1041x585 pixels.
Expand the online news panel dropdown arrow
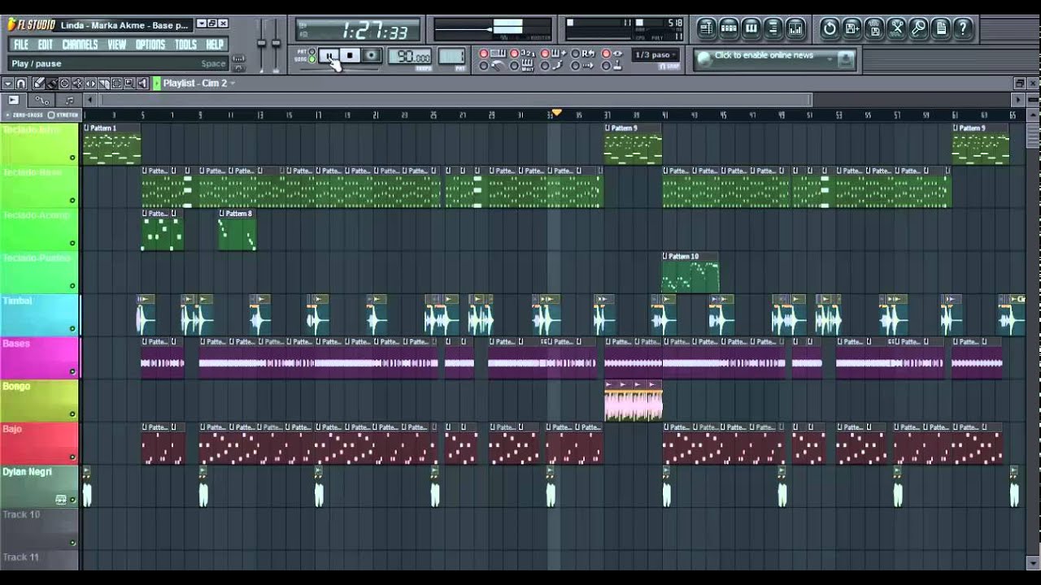pos(830,59)
